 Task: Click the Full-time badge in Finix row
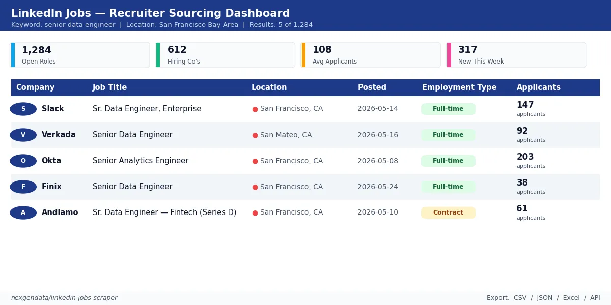[448, 187]
